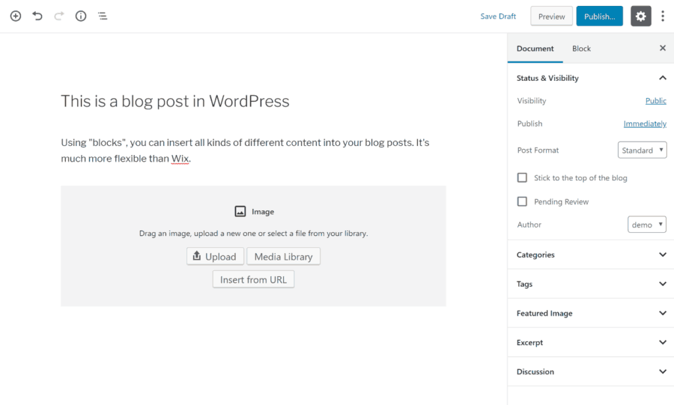Click the Redo arrow icon
674x405 pixels.
(59, 16)
